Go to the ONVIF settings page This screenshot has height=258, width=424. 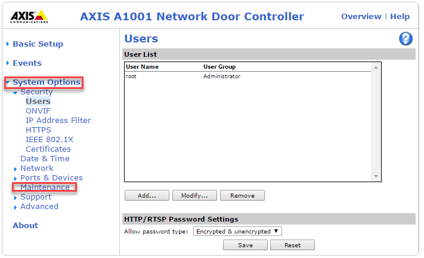pos(38,110)
